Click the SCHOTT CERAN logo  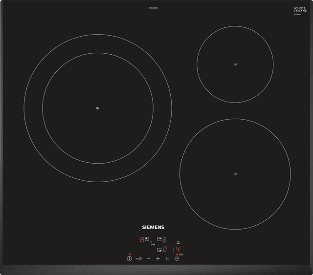(300, 9)
